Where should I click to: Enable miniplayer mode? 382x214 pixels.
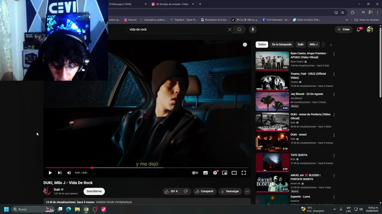point(224,173)
